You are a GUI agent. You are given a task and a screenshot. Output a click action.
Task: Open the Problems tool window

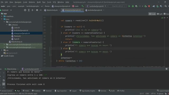click(x=36, y=91)
